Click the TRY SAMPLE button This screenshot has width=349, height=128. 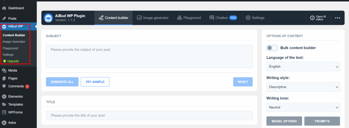click(95, 82)
